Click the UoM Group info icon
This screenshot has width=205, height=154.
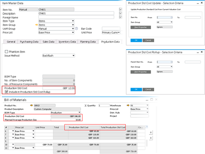tap(76, 29)
